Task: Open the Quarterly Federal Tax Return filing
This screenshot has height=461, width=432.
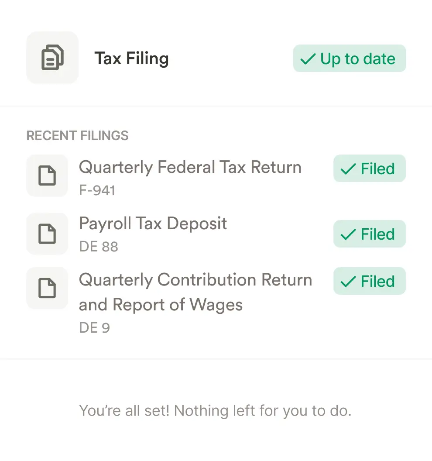Action: [190, 167]
